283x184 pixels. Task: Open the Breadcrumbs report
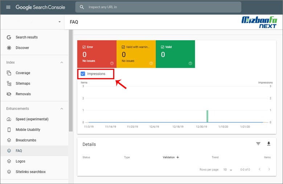(26, 140)
